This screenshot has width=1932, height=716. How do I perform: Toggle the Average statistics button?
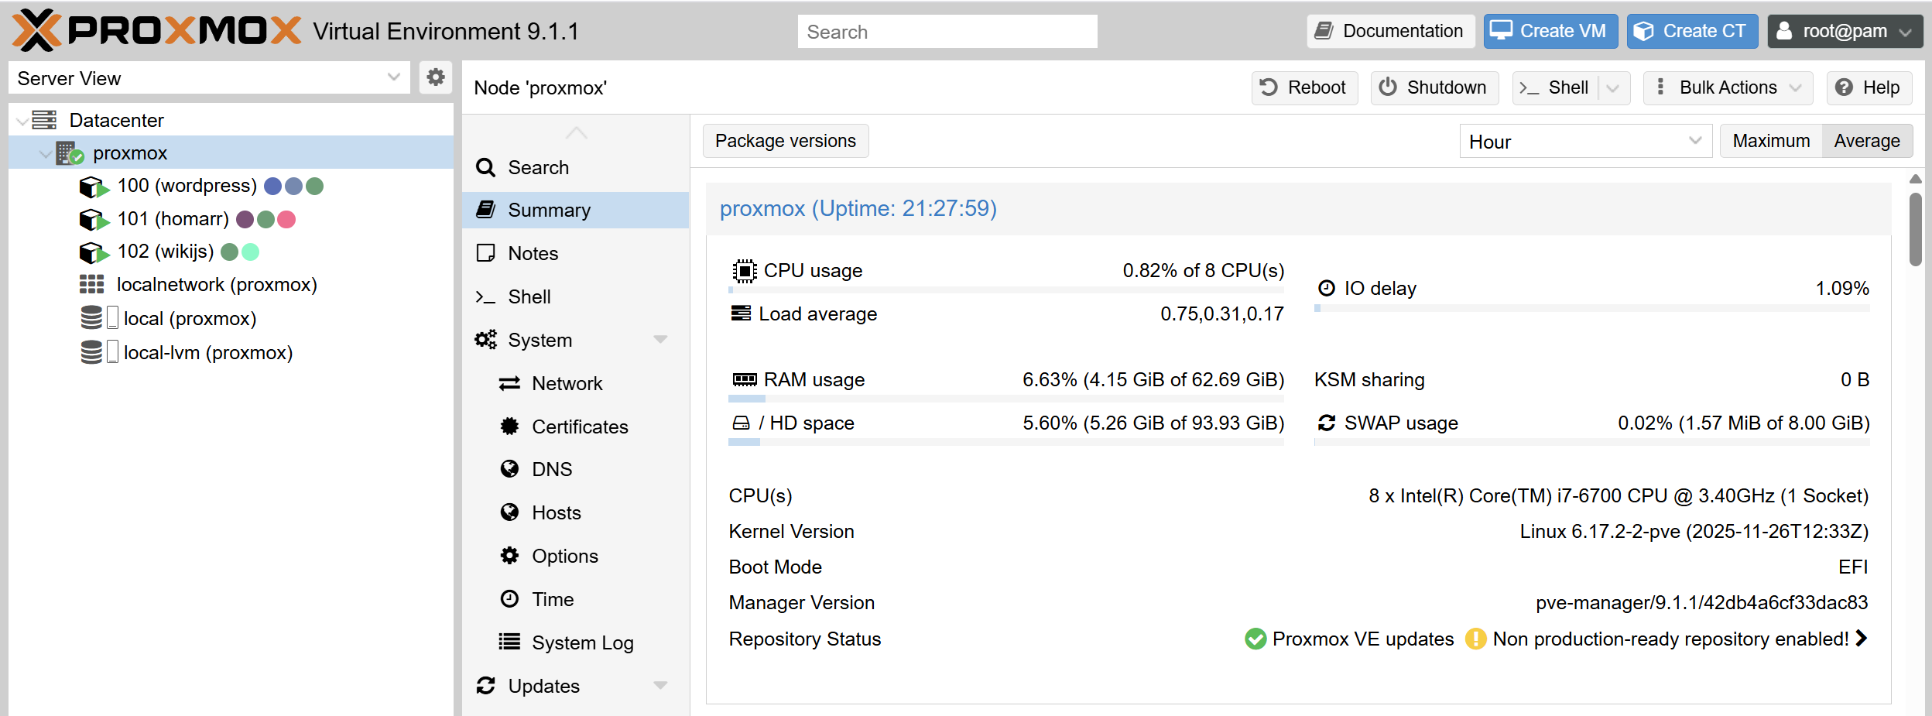pyautogui.click(x=1866, y=140)
